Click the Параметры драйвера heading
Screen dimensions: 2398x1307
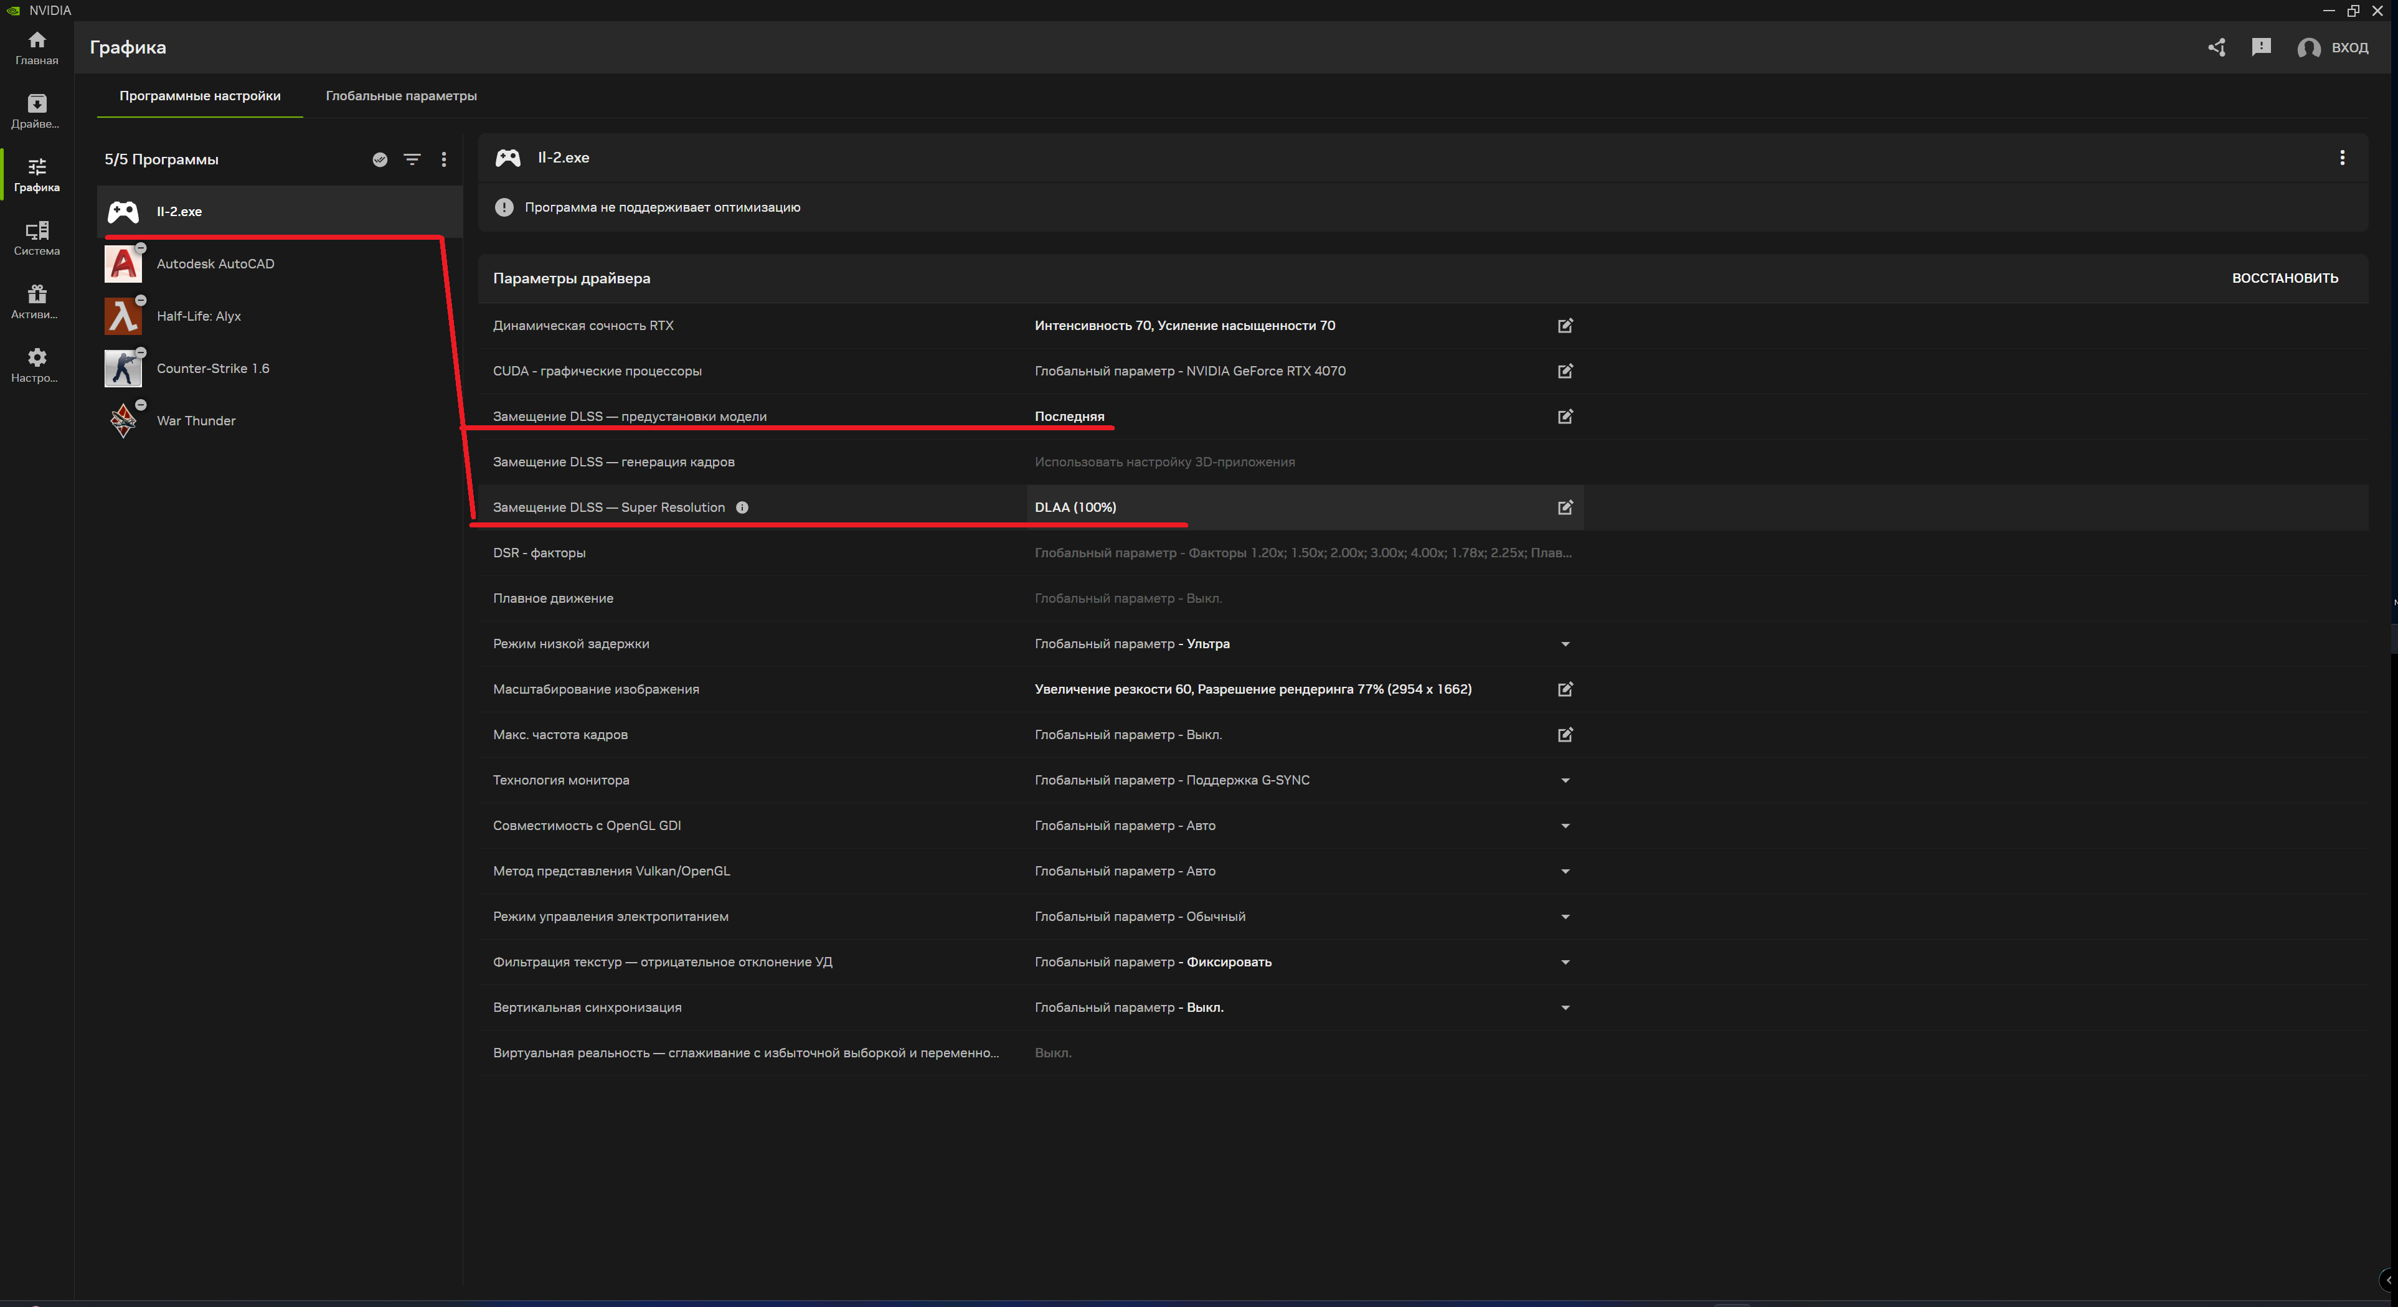coord(572,278)
